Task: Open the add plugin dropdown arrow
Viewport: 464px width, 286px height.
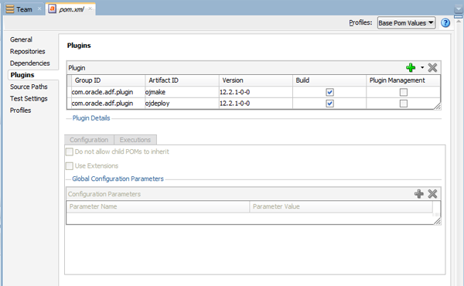Action: 422,68
